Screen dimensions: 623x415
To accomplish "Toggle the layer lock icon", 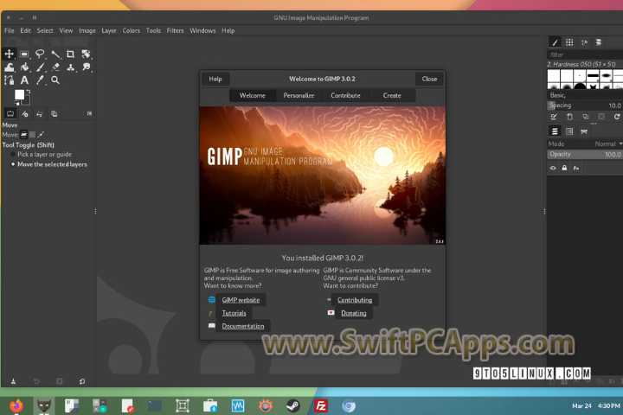I will click(x=564, y=169).
